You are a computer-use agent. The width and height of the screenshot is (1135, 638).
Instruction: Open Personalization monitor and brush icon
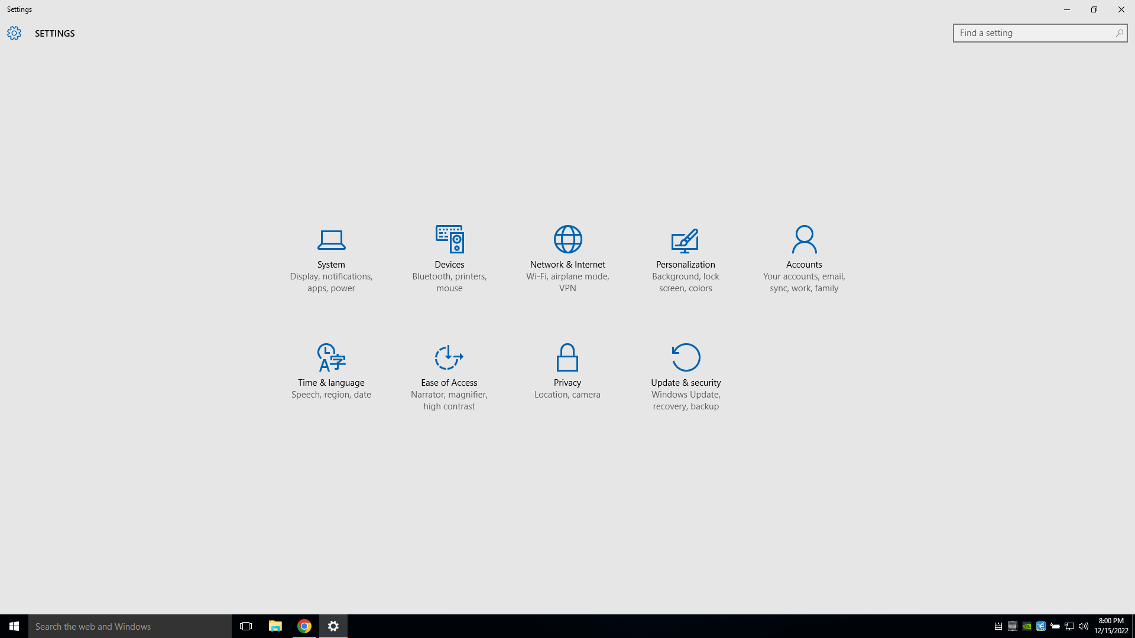(685, 239)
